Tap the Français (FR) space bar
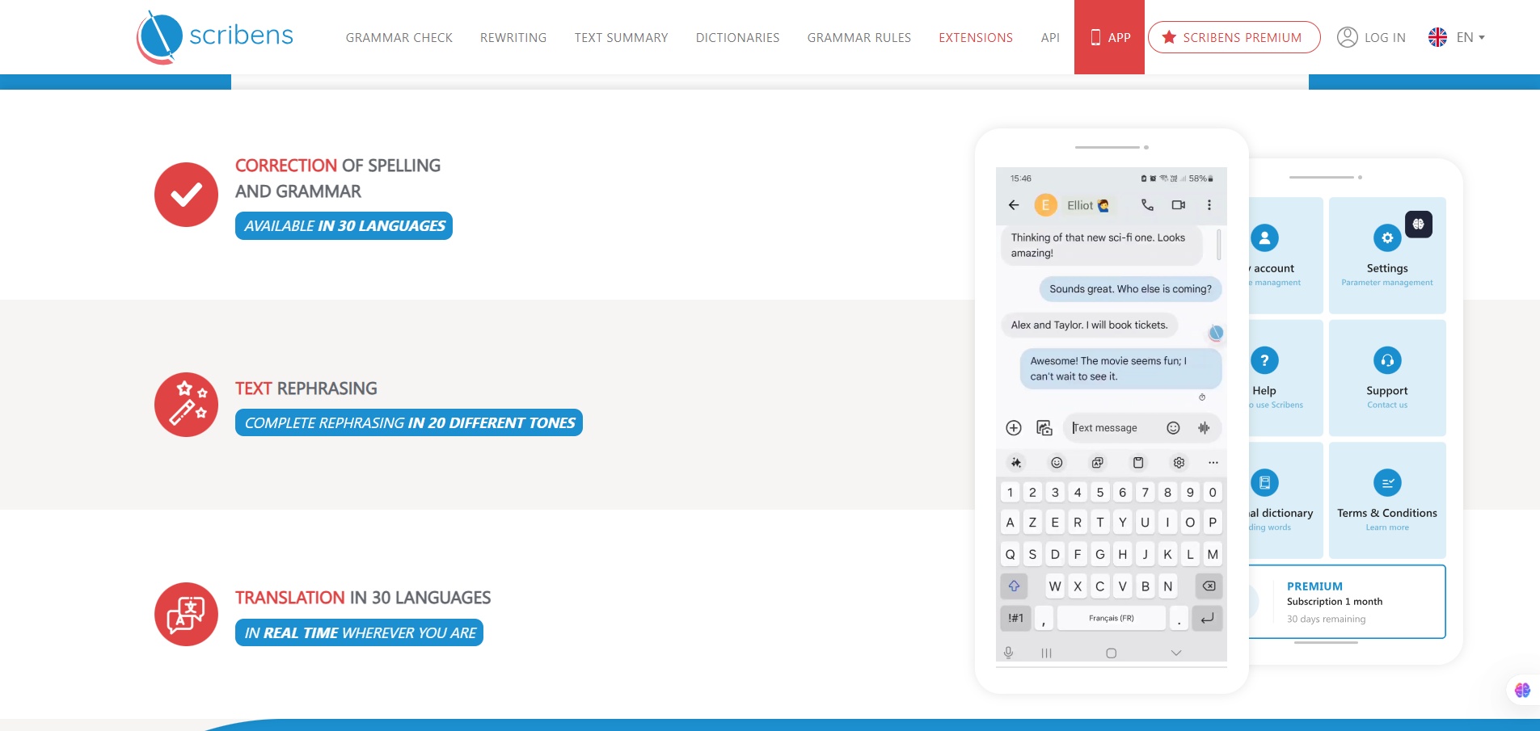1540x731 pixels. click(1111, 619)
